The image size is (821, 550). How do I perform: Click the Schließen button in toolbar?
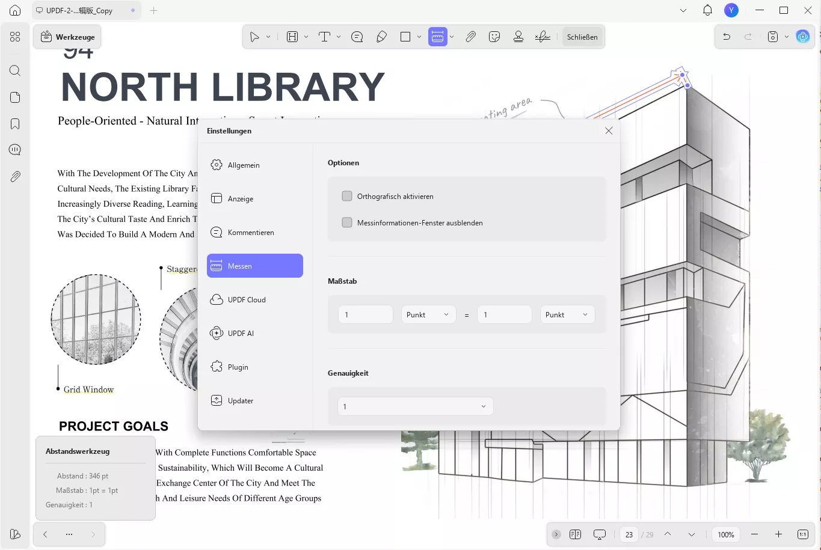click(x=582, y=37)
